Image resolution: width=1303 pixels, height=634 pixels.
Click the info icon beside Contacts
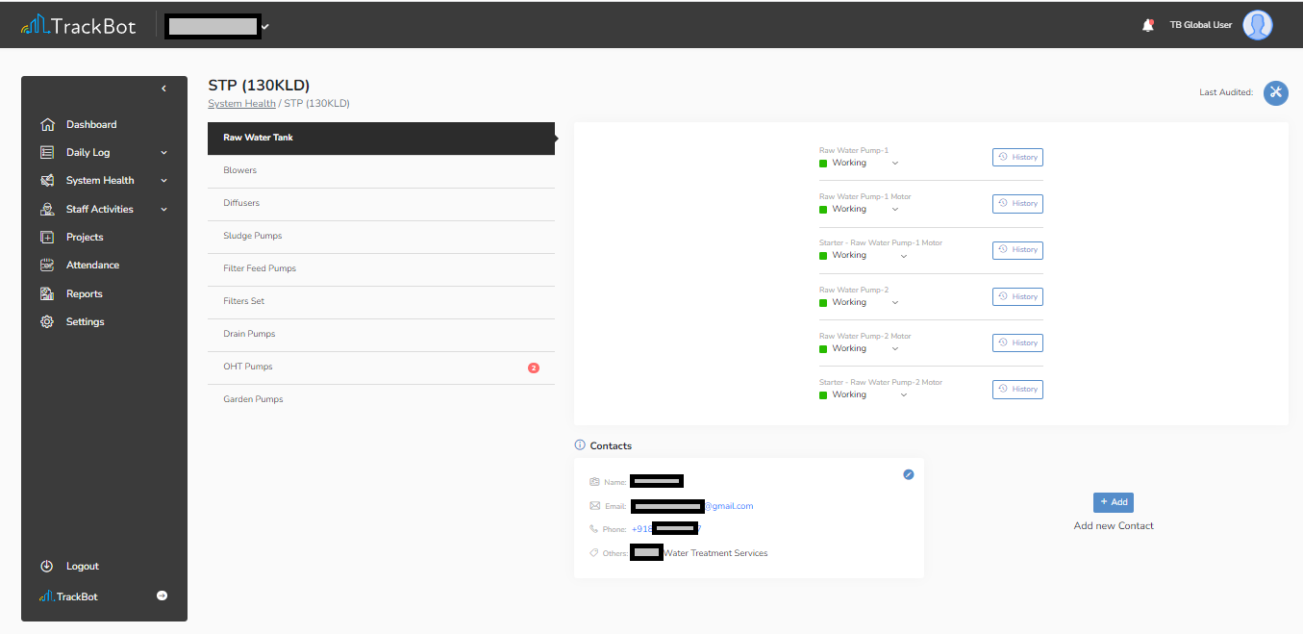click(579, 444)
